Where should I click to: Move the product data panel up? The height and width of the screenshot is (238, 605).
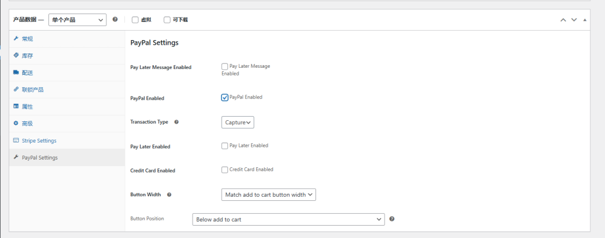(x=564, y=19)
